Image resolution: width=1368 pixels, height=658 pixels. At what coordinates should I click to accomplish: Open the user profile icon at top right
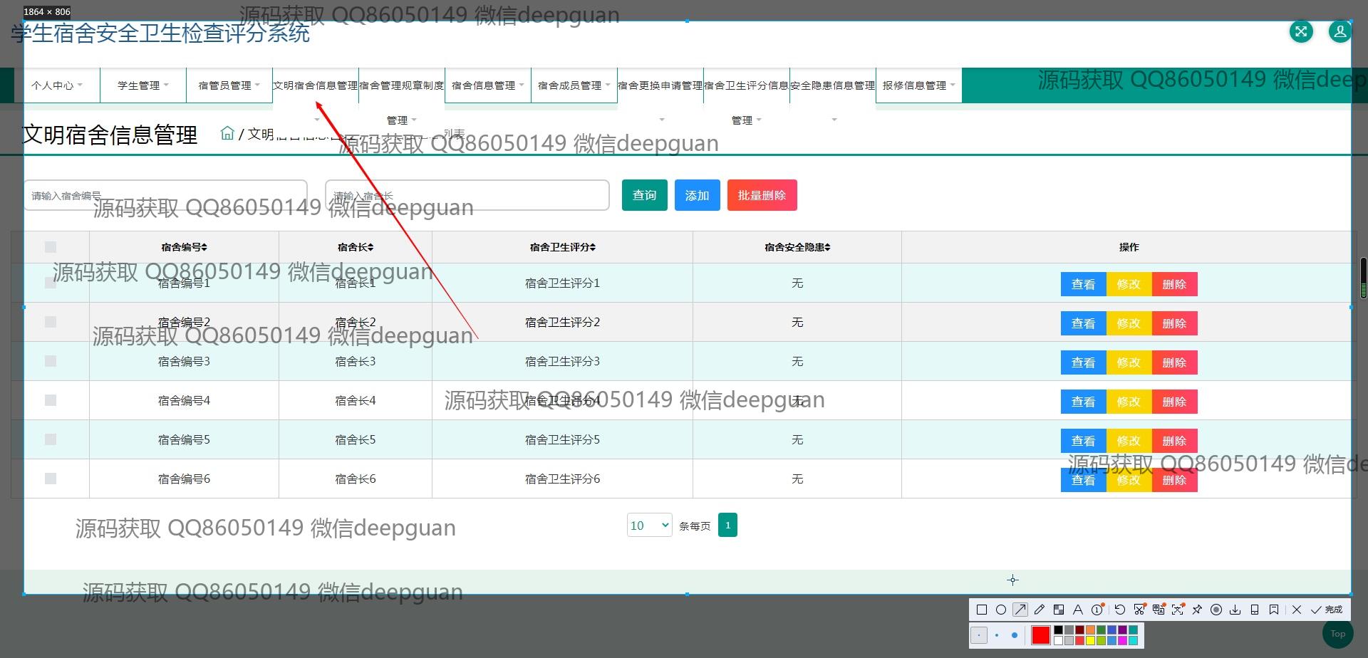pyautogui.click(x=1340, y=31)
